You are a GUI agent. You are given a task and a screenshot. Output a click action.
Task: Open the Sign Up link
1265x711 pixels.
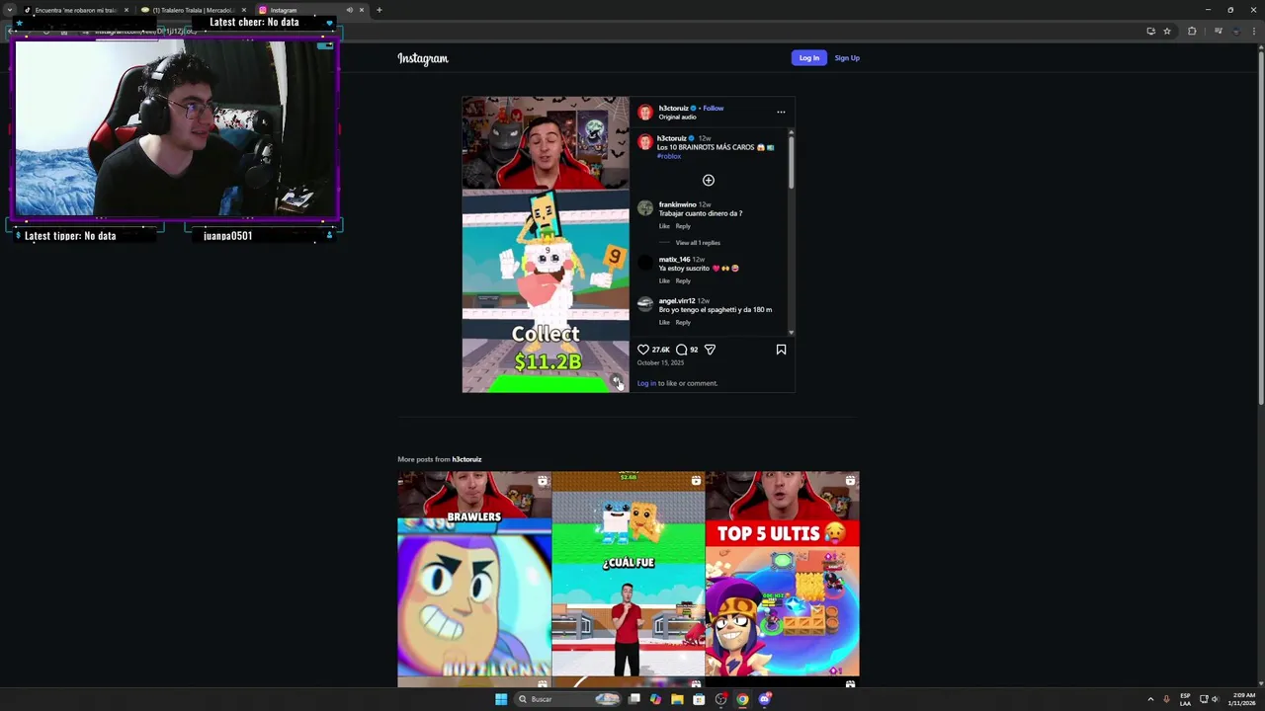click(x=847, y=58)
